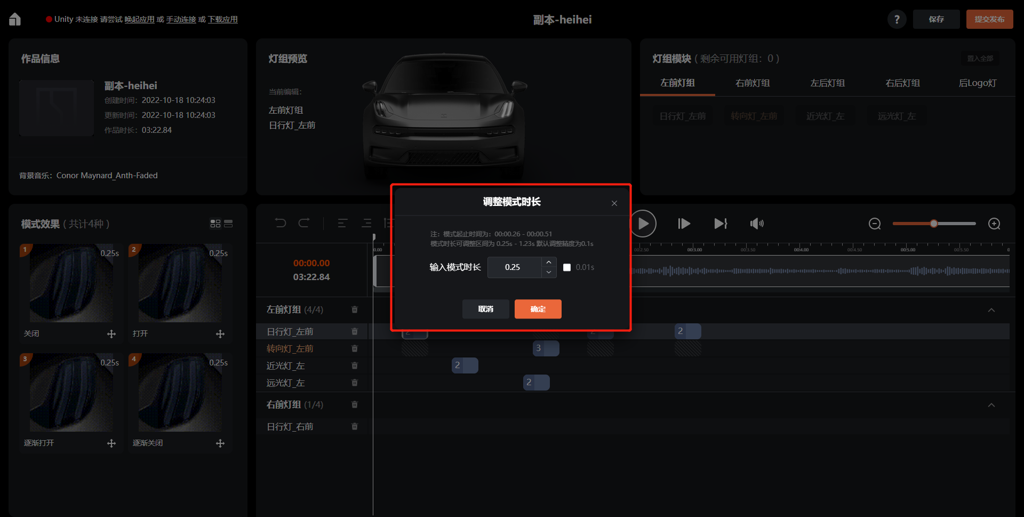Close the 调整模式时长 dialog

point(614,203)
